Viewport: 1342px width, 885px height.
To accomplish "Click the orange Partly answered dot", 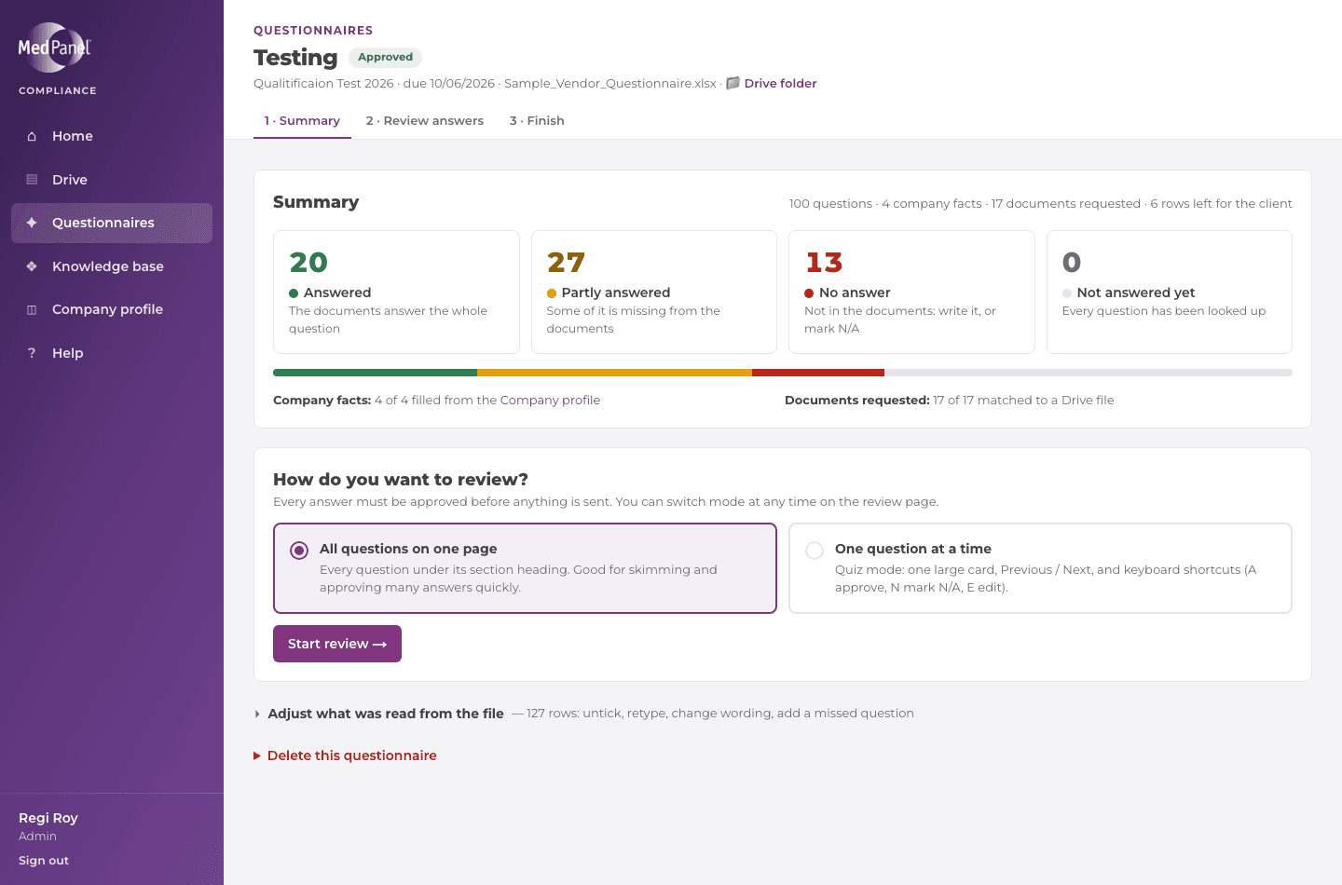I will click(552, 293).
